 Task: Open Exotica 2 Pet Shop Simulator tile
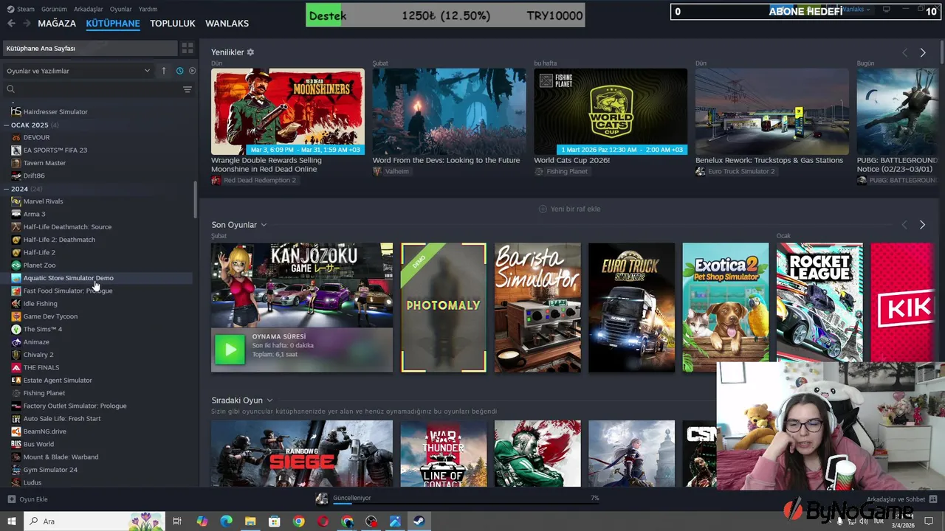coord(726,308)
